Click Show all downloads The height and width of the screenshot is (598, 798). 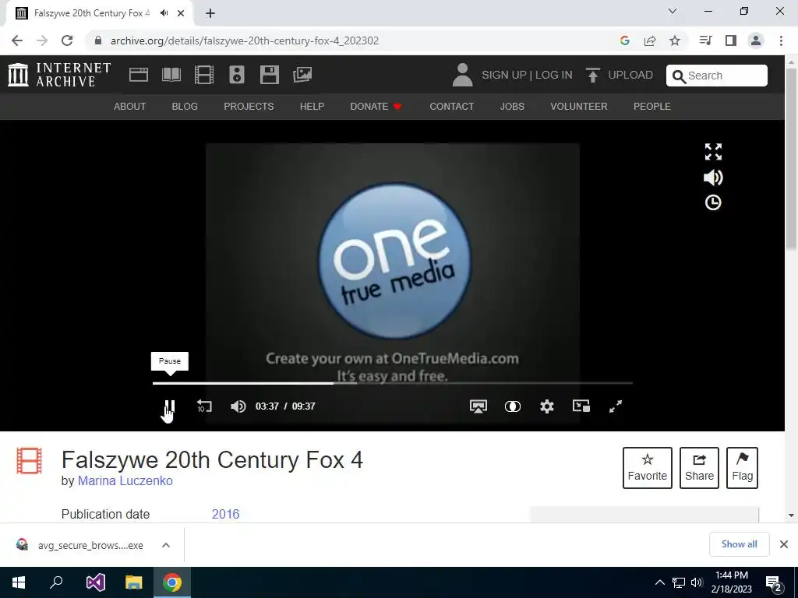click(x=739, y=544)
